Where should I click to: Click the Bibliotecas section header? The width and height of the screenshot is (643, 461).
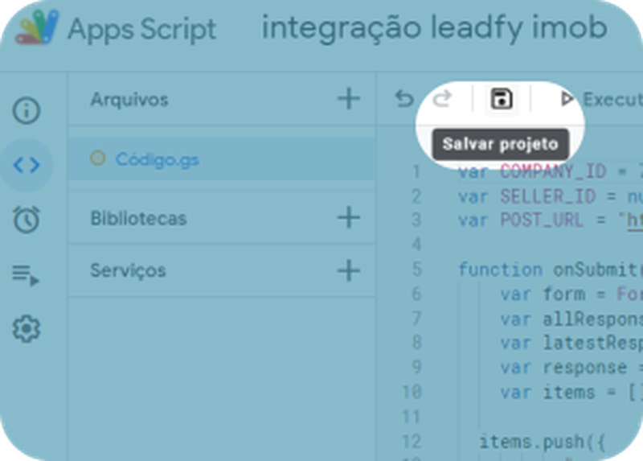tap(138, 218)
